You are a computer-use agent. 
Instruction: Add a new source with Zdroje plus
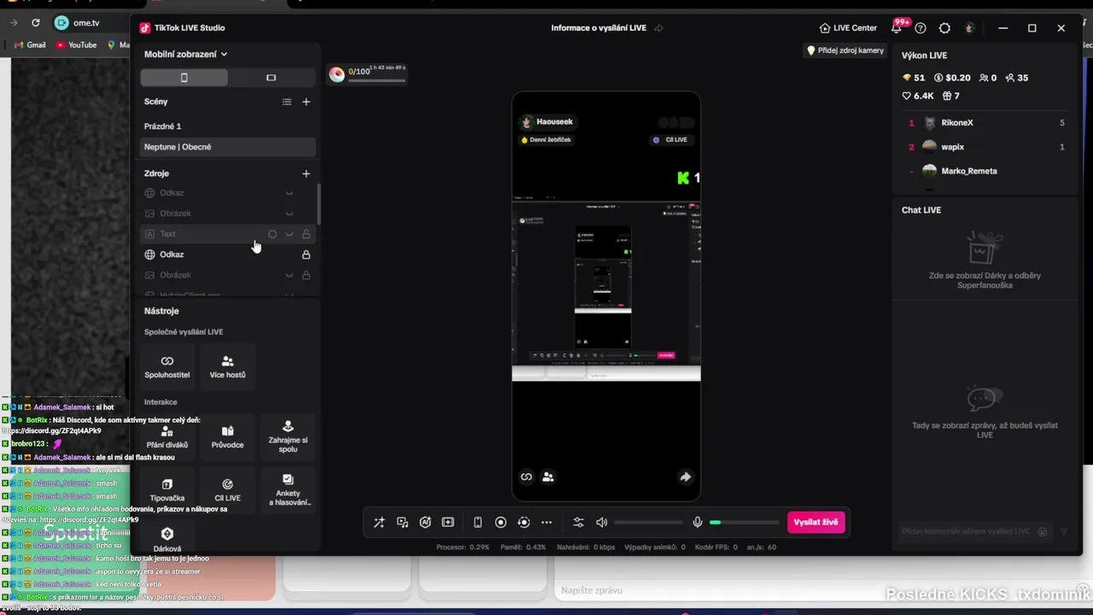coord(307,173)
